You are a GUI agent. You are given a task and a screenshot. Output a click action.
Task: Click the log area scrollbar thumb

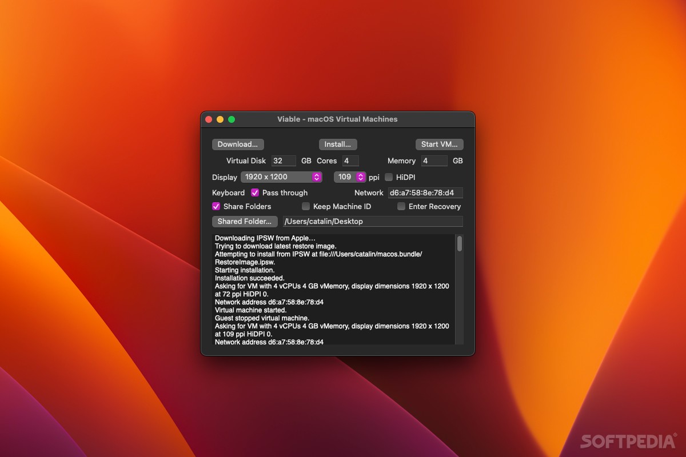(x=460, y=243)
